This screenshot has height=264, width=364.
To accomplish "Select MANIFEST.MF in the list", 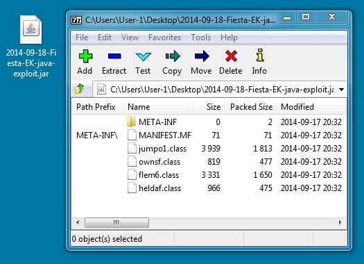I will click(x=165, y=135).
